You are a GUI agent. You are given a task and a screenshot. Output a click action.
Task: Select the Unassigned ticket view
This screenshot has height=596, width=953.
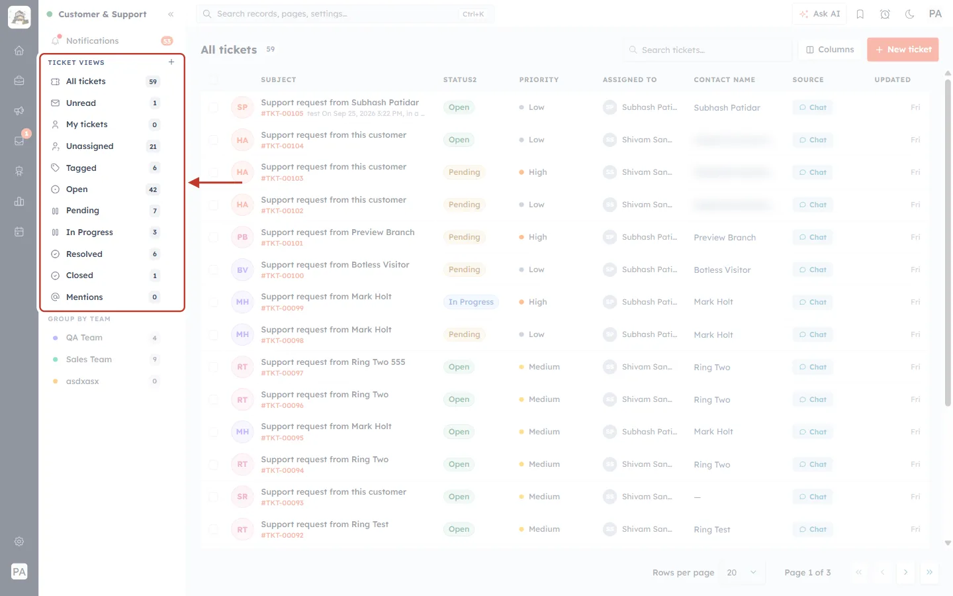(106, 146)
